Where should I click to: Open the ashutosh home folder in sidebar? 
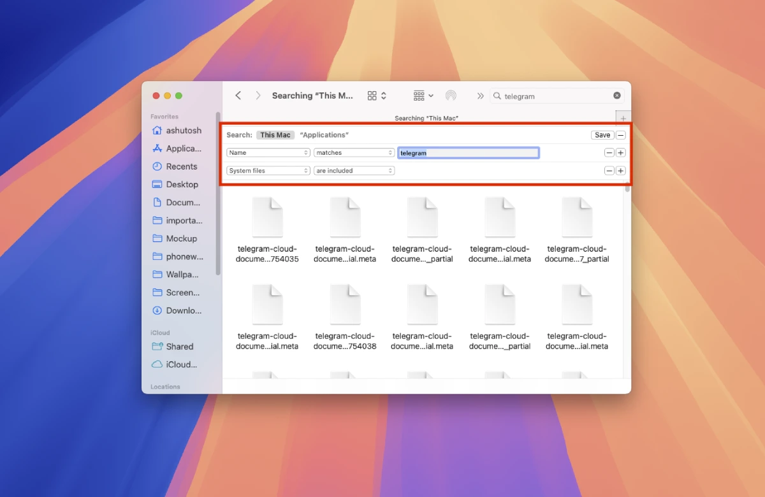pyautogui.click(x=178, y=131)
